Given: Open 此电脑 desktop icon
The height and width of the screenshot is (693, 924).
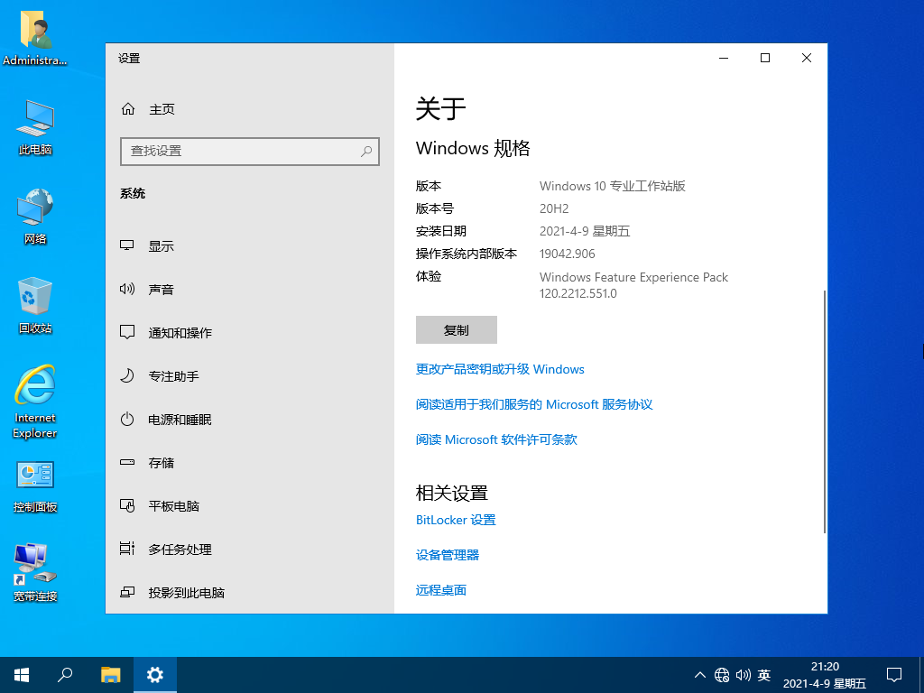Looking at the screenshot, I should click(35, 126).
